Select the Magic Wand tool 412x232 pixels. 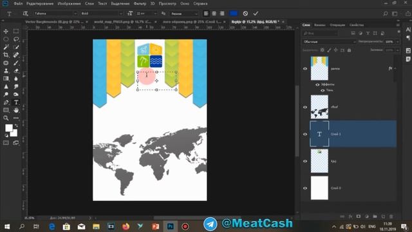click(x=6, y=47)
